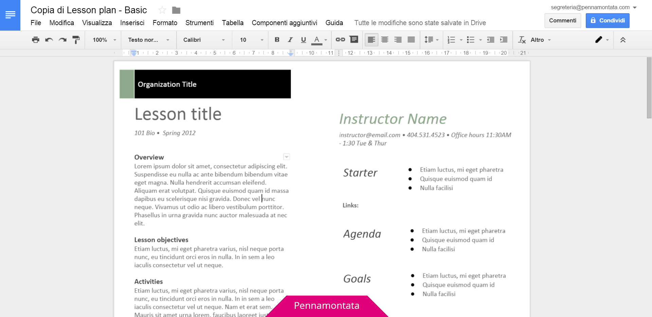652x317 pixels.
Task: Select the Print icon
Action: point(35,40)
